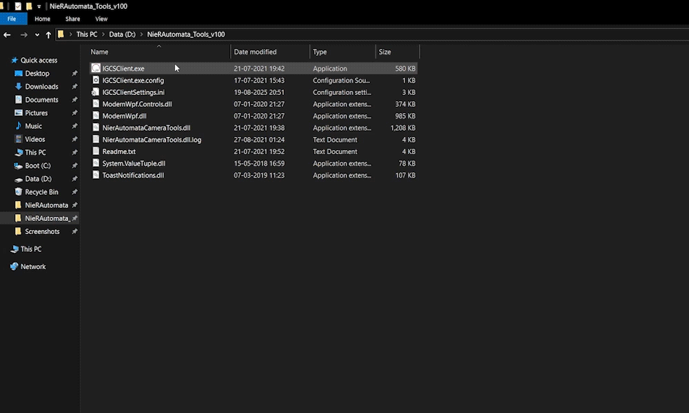
Task: Click the Quick access star icon
Action: pyautogui.click(x=14, y=60)
